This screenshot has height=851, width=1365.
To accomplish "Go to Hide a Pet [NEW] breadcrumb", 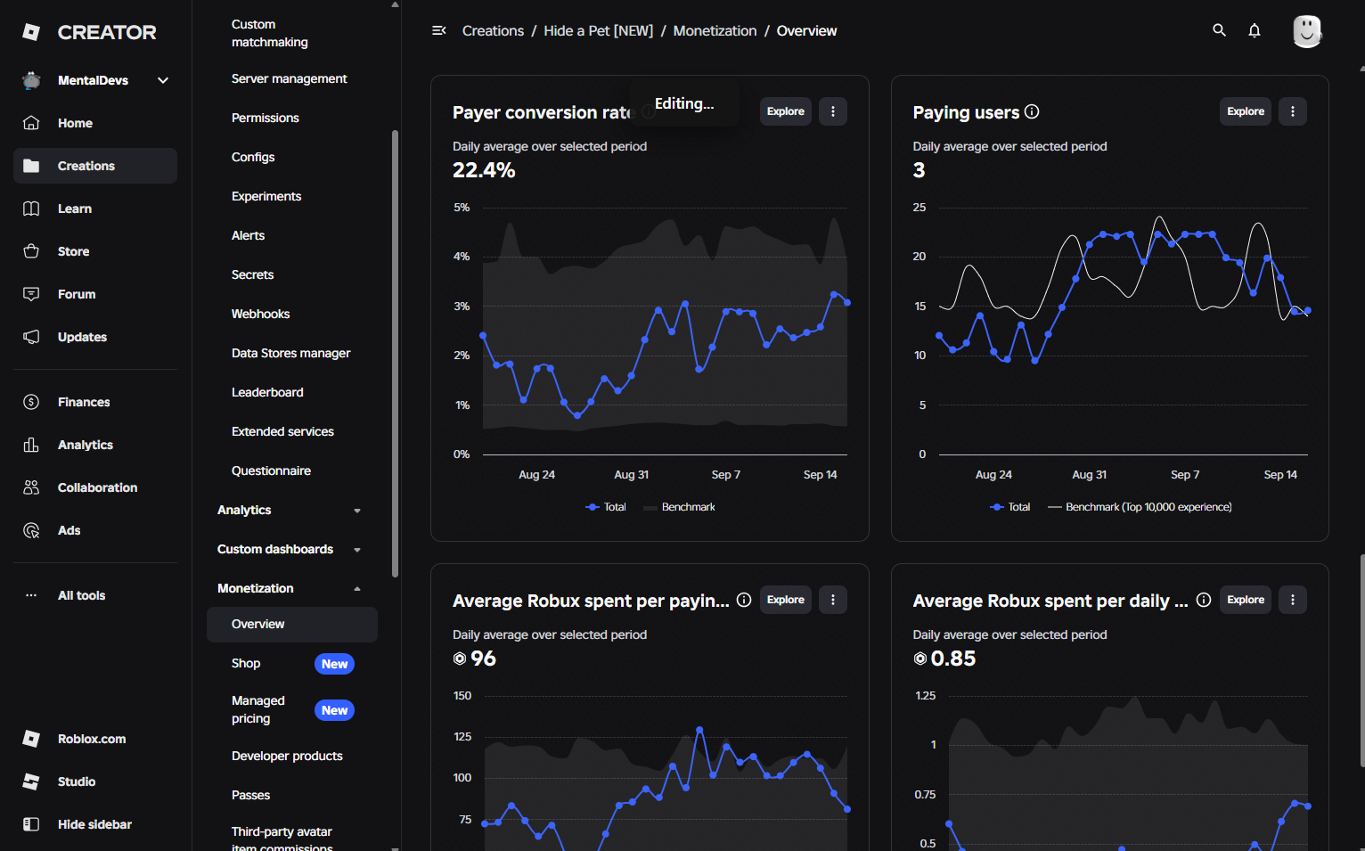I will point(598,30).
